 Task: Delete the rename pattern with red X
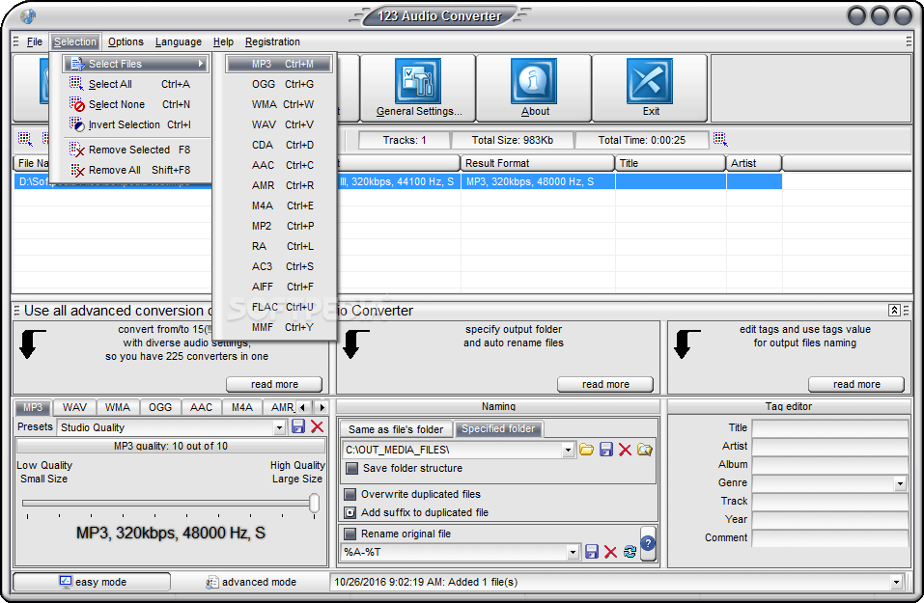tap(610, 552)
